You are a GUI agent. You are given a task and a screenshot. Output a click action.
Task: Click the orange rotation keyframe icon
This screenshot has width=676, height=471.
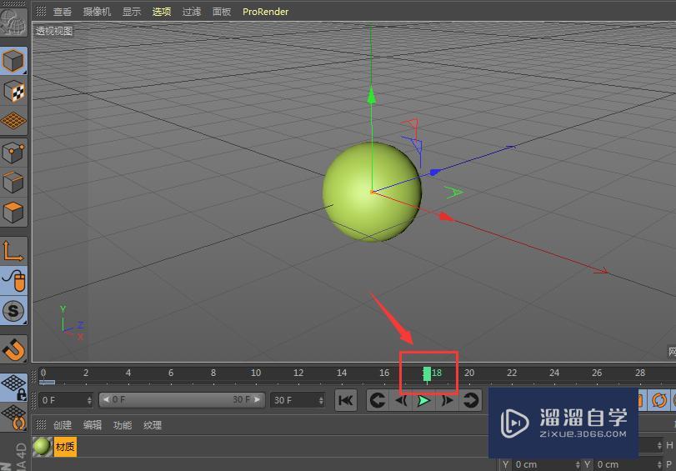[x=658, y=400]
